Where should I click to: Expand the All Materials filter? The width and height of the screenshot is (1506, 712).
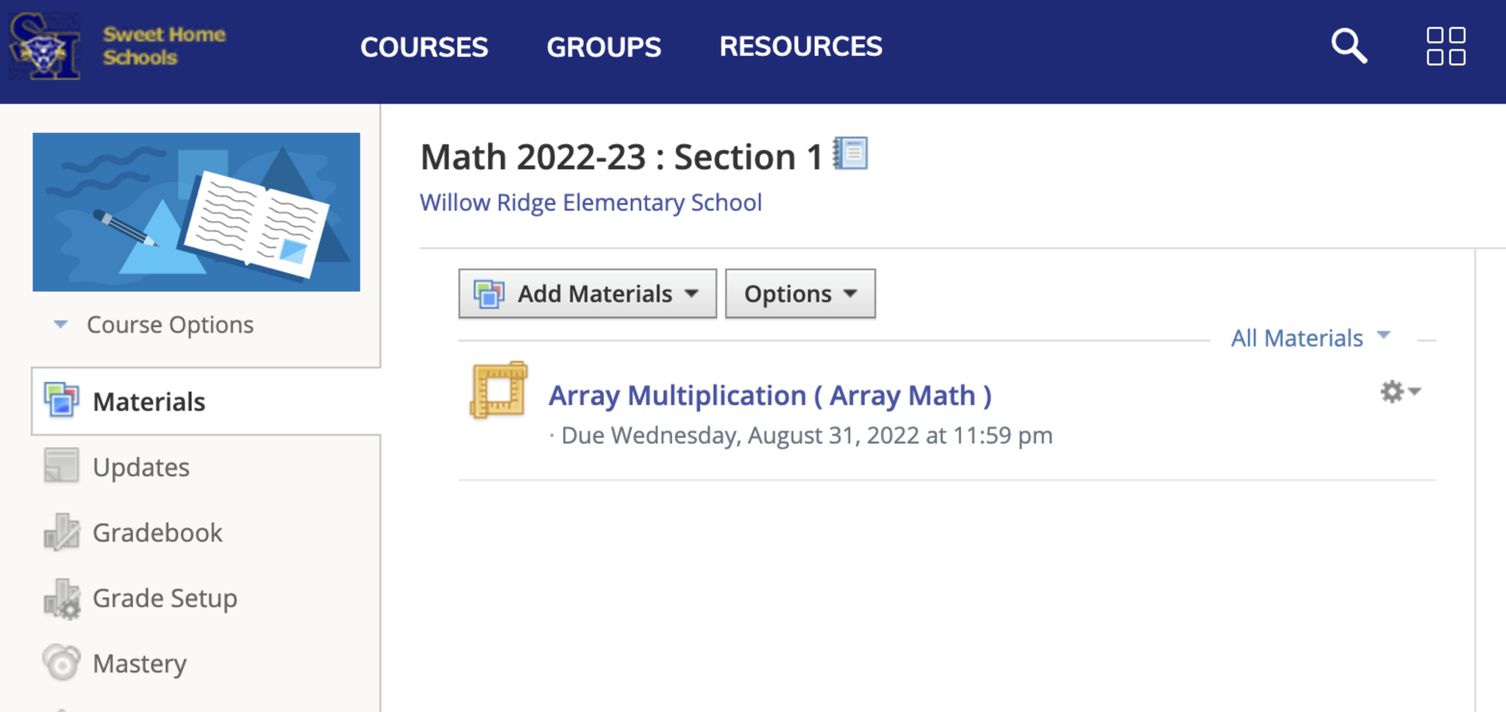click(1310, 338)
